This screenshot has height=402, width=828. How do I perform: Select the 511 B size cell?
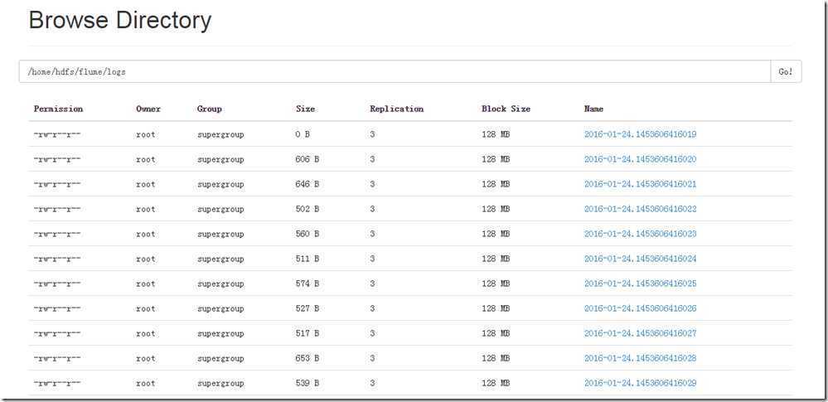[x=307, y=259]
